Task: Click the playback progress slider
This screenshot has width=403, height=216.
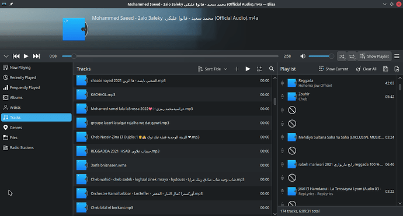Action: click(x=170, y=56)
